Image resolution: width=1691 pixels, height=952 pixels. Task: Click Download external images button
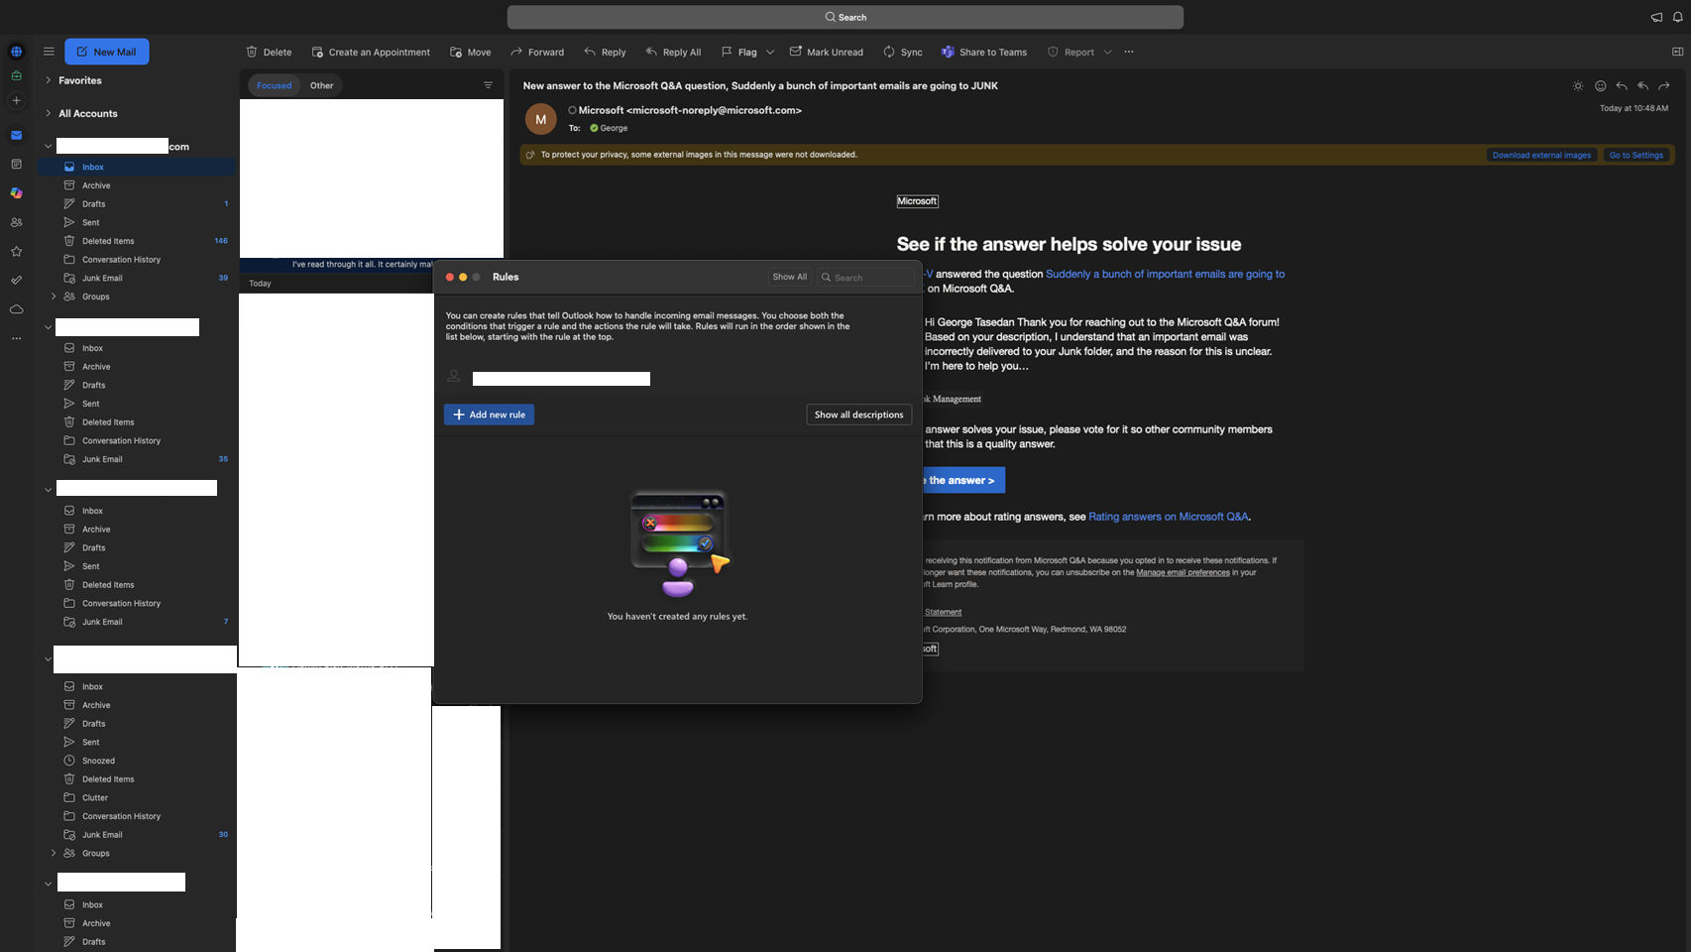[1541, 155]
